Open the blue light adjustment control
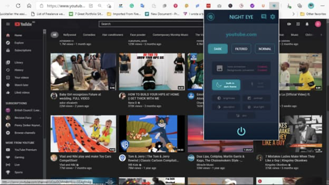This screenshot has width=329, height=185. 256,107
